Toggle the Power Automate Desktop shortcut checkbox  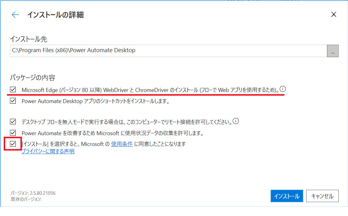point(13,101)
